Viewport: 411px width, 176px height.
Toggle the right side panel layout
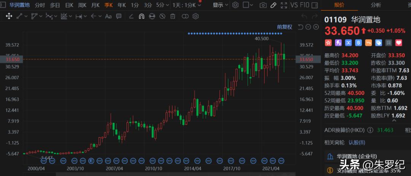click(315, 5)
